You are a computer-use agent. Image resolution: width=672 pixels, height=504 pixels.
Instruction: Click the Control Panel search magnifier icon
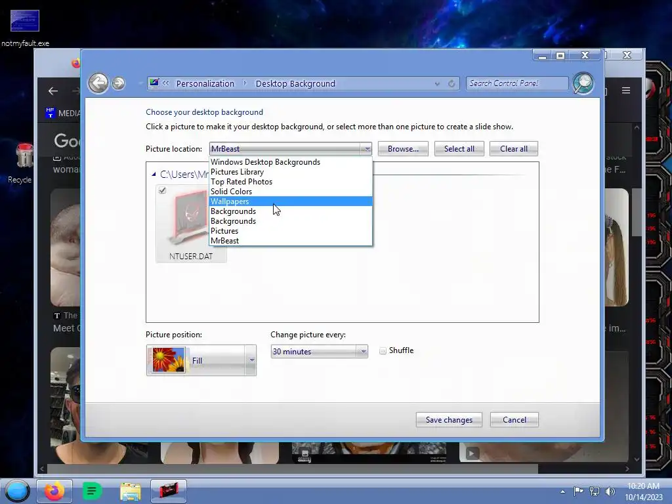(x=583, y=83)
